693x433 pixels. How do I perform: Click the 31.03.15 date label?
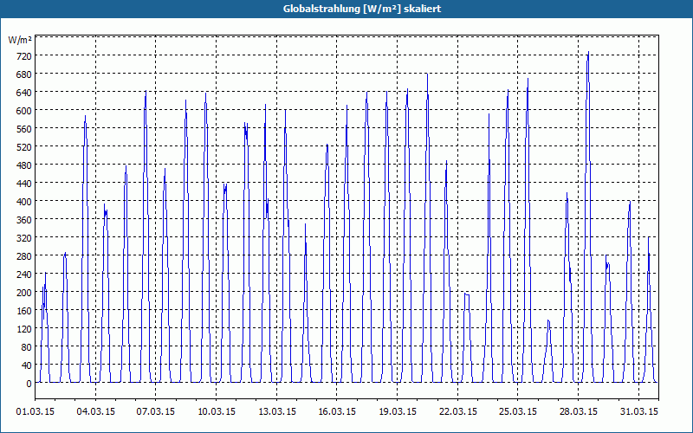tap(638, 411)
